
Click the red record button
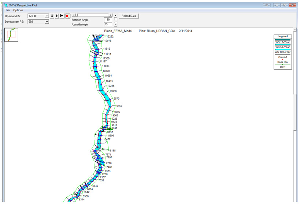pyautogui.click(x=67, y=16)
